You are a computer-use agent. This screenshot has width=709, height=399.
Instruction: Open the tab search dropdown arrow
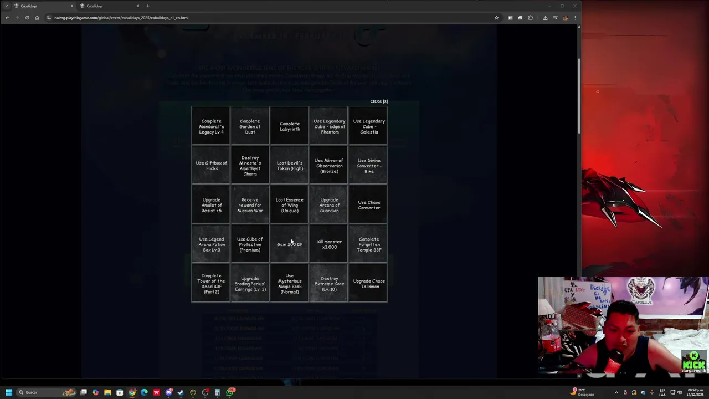(x=7, y=6)
